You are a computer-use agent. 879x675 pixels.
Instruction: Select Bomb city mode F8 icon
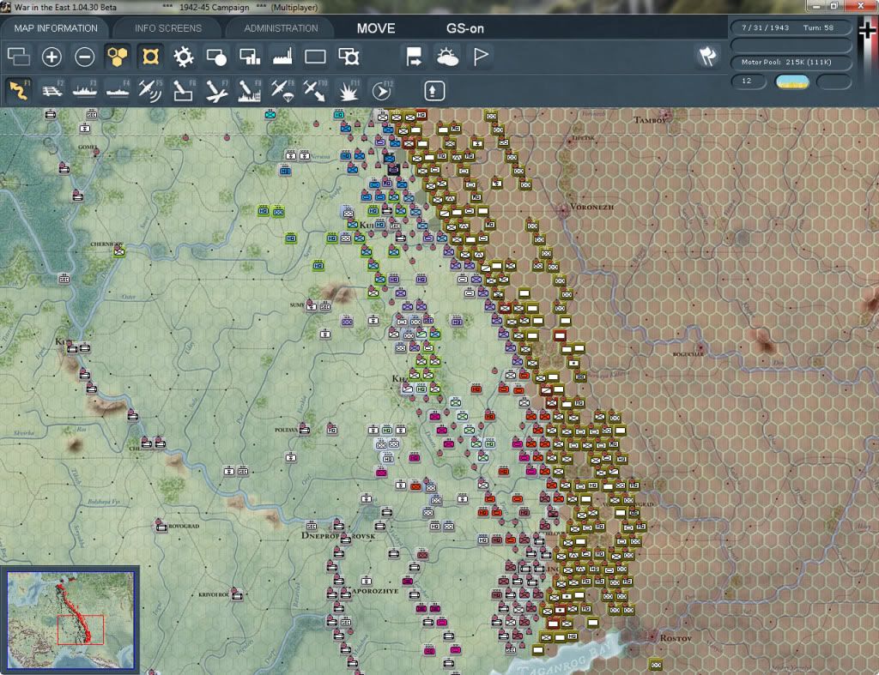(250, 91)
